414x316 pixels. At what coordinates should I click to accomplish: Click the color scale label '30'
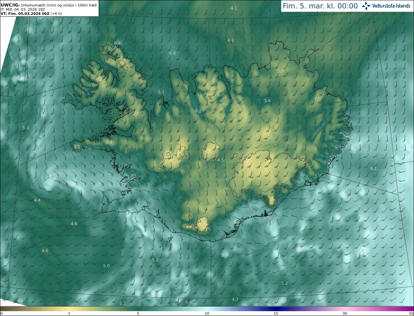pyautogui.click(x=345, y=313)
